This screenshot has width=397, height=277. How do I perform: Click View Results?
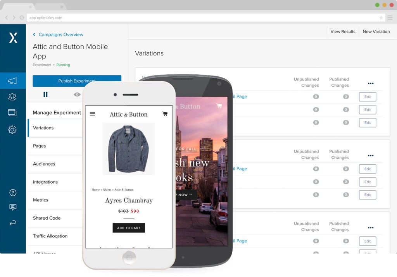[343, 32]
